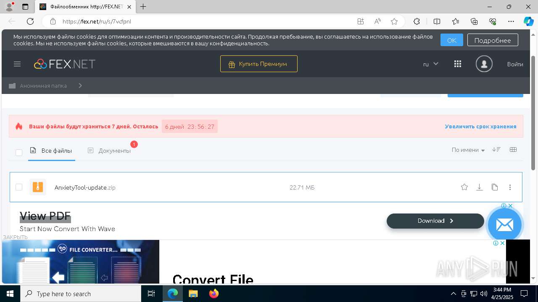Open Copilot in Edge sidebar
Image resolution: width=538 pixels, height=302 pixels.
coord(528,21)
